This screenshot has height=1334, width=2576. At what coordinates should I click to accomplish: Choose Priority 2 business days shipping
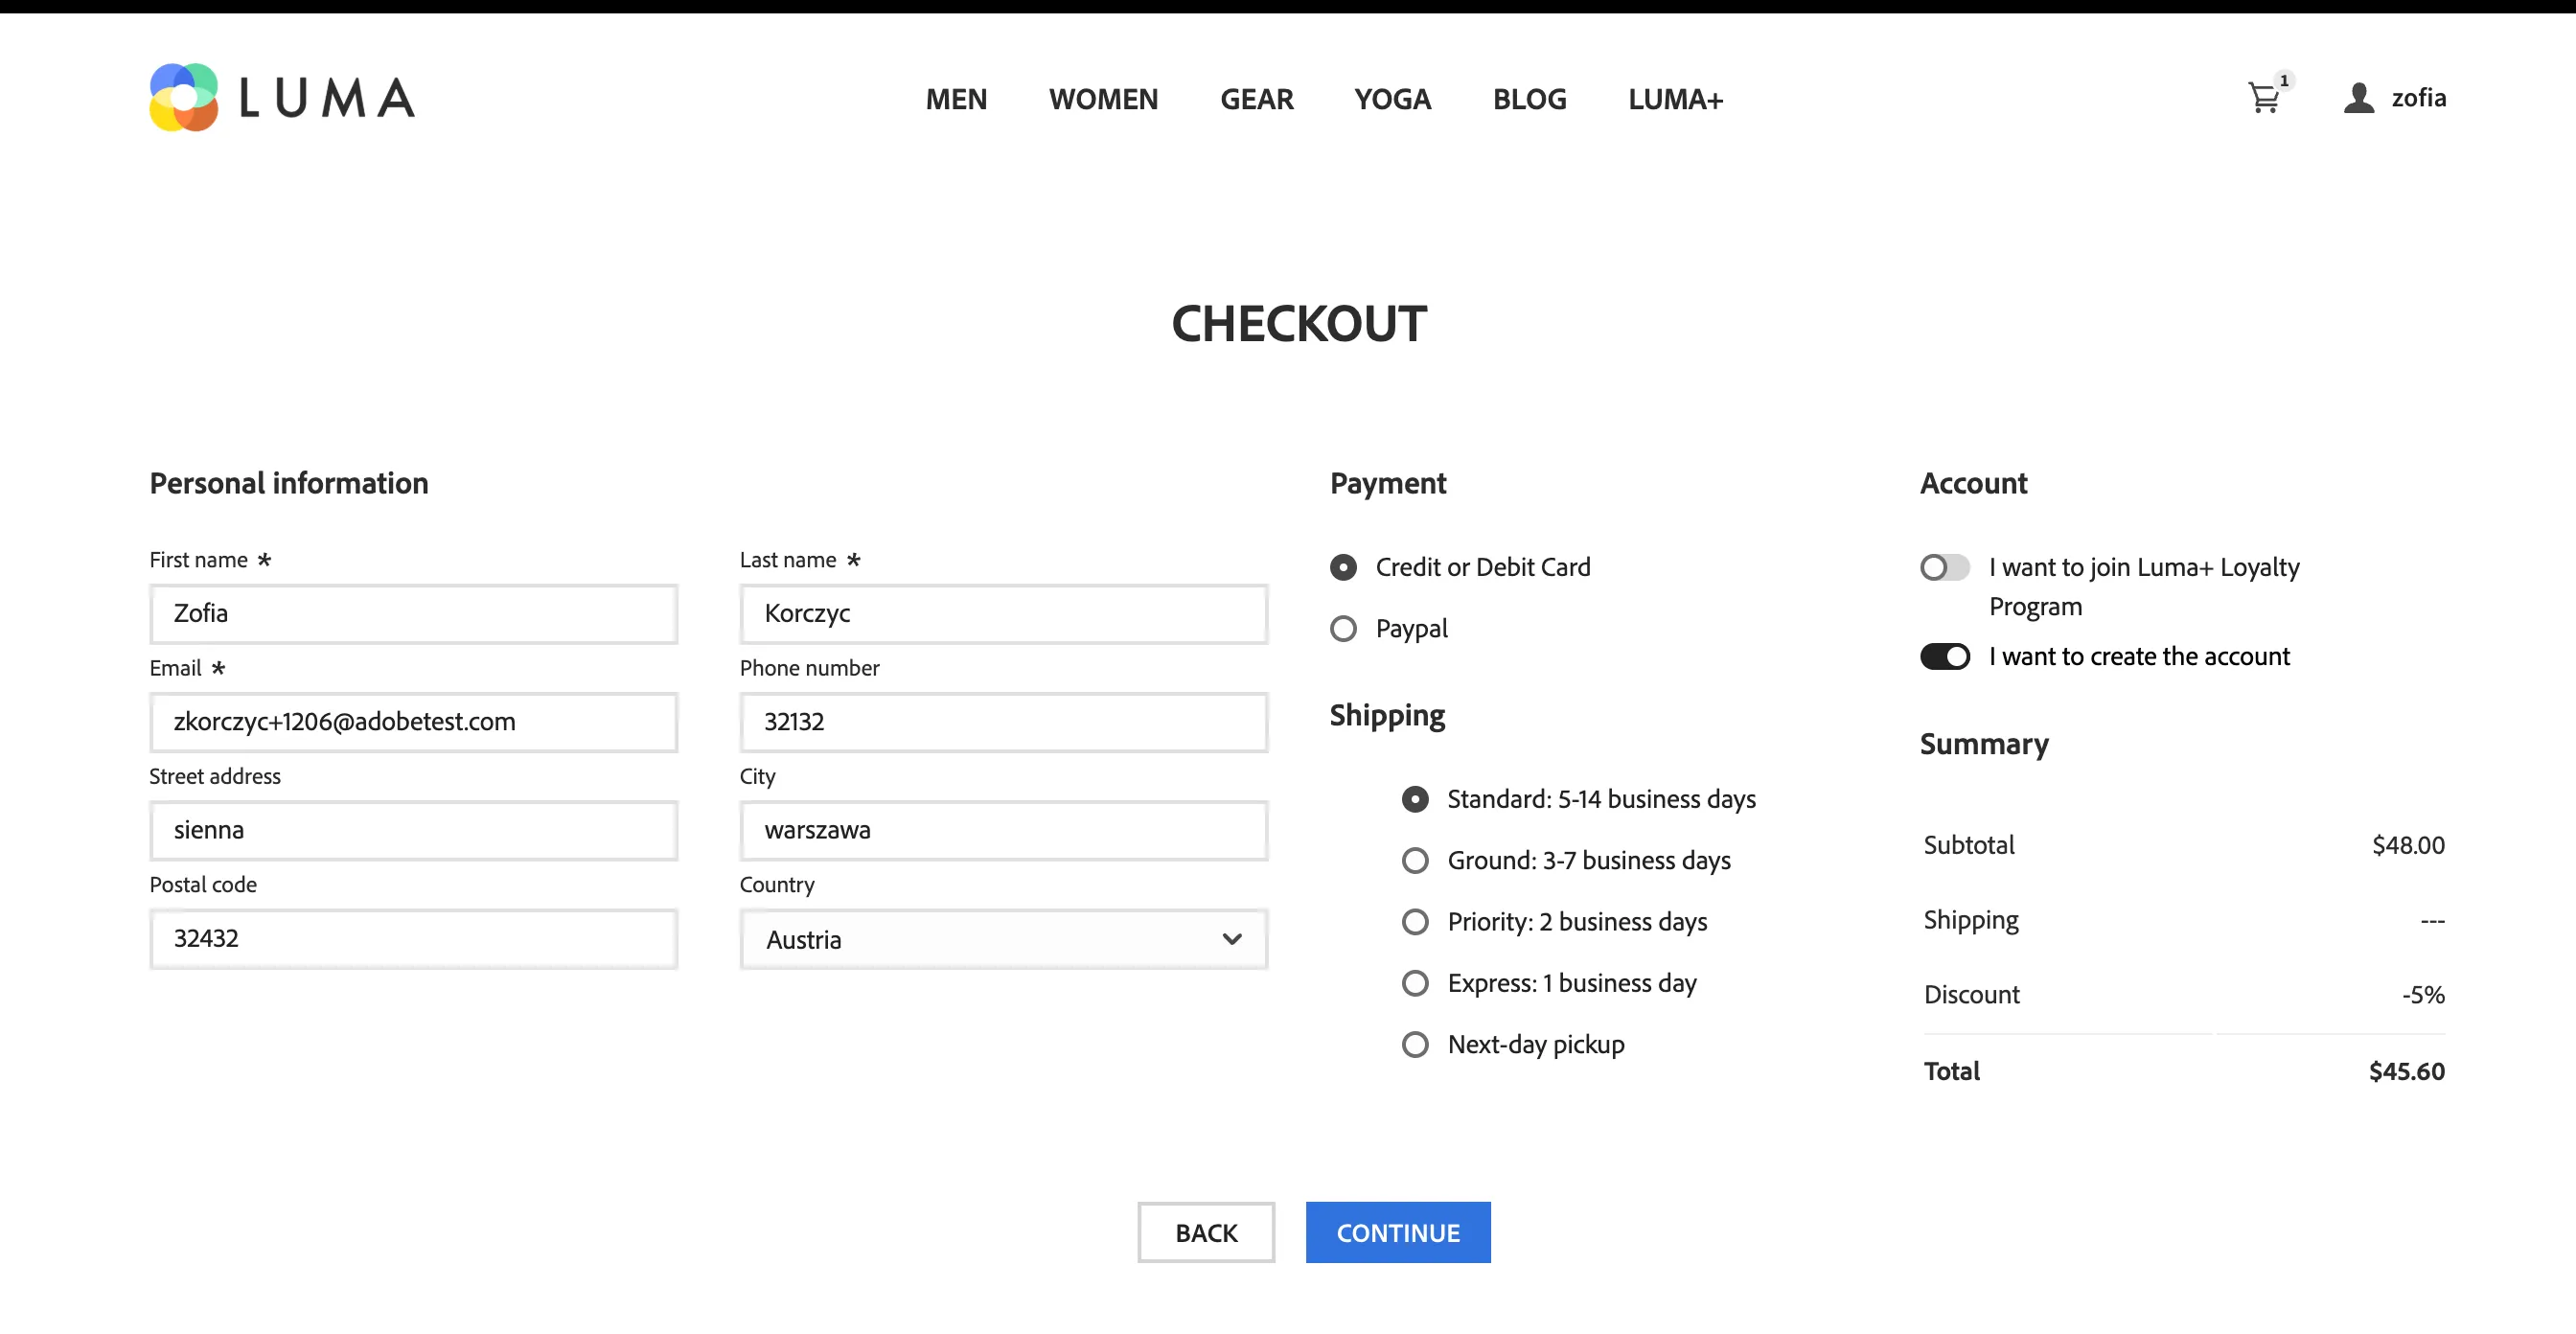pos(1415,921)
